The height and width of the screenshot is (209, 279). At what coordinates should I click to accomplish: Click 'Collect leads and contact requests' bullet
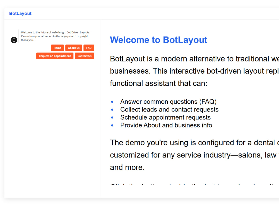click(169, 110)
